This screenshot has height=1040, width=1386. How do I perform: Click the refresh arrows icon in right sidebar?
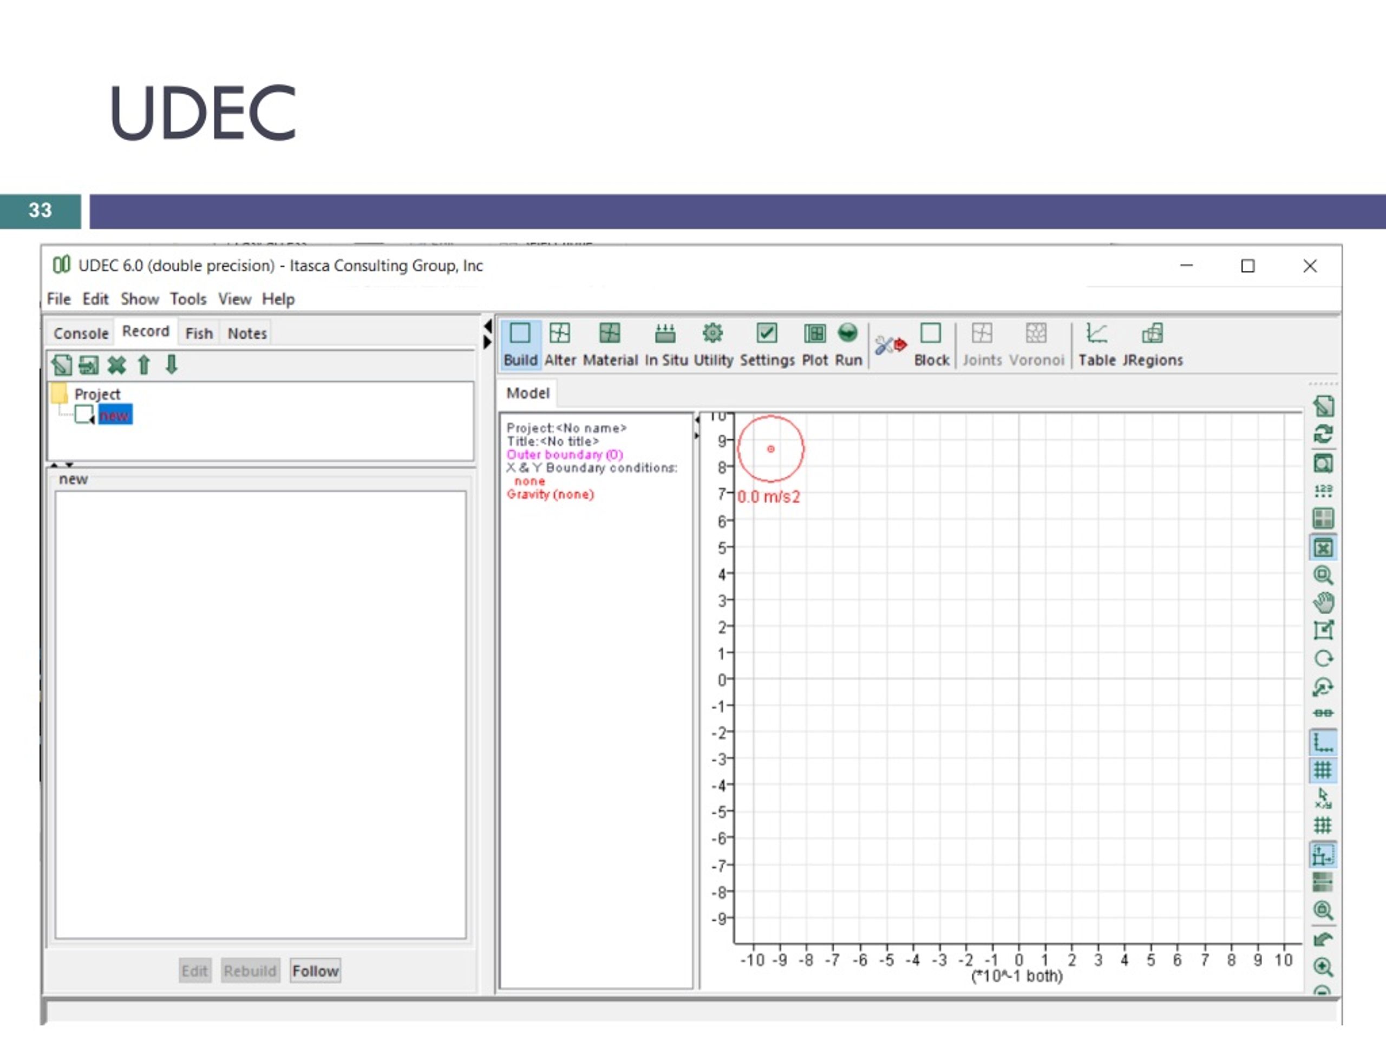pos(1323,434)
